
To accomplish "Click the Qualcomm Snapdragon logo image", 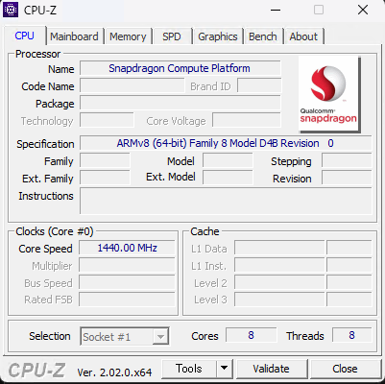I will click(329, 94).
